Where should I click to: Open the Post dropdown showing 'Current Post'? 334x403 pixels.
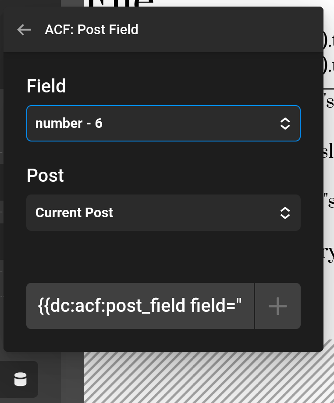click(x=163, y=213)
